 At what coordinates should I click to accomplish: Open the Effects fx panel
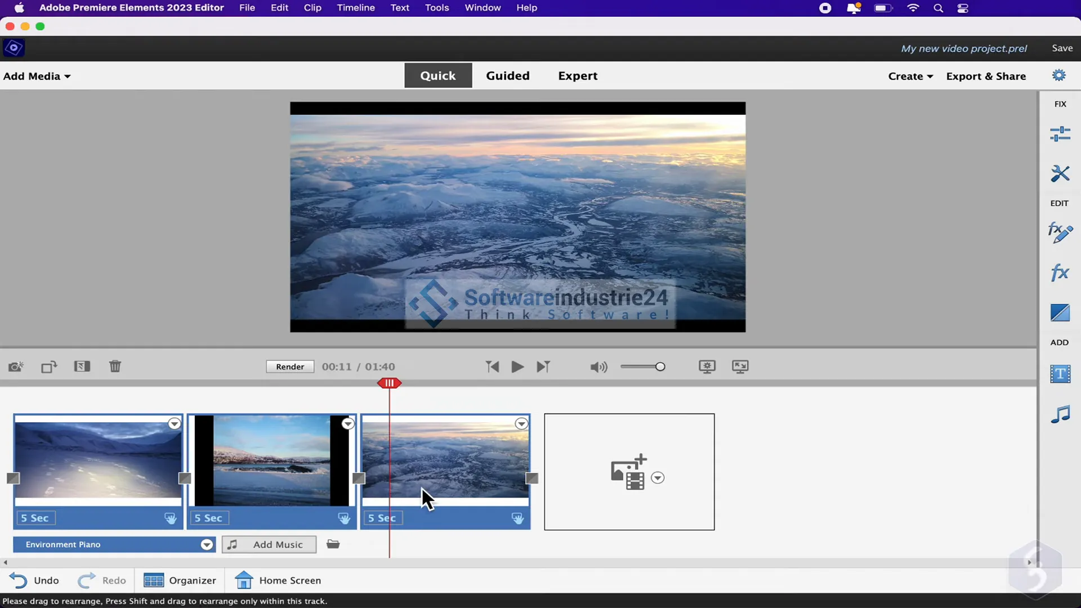[x=1060, y=273]
